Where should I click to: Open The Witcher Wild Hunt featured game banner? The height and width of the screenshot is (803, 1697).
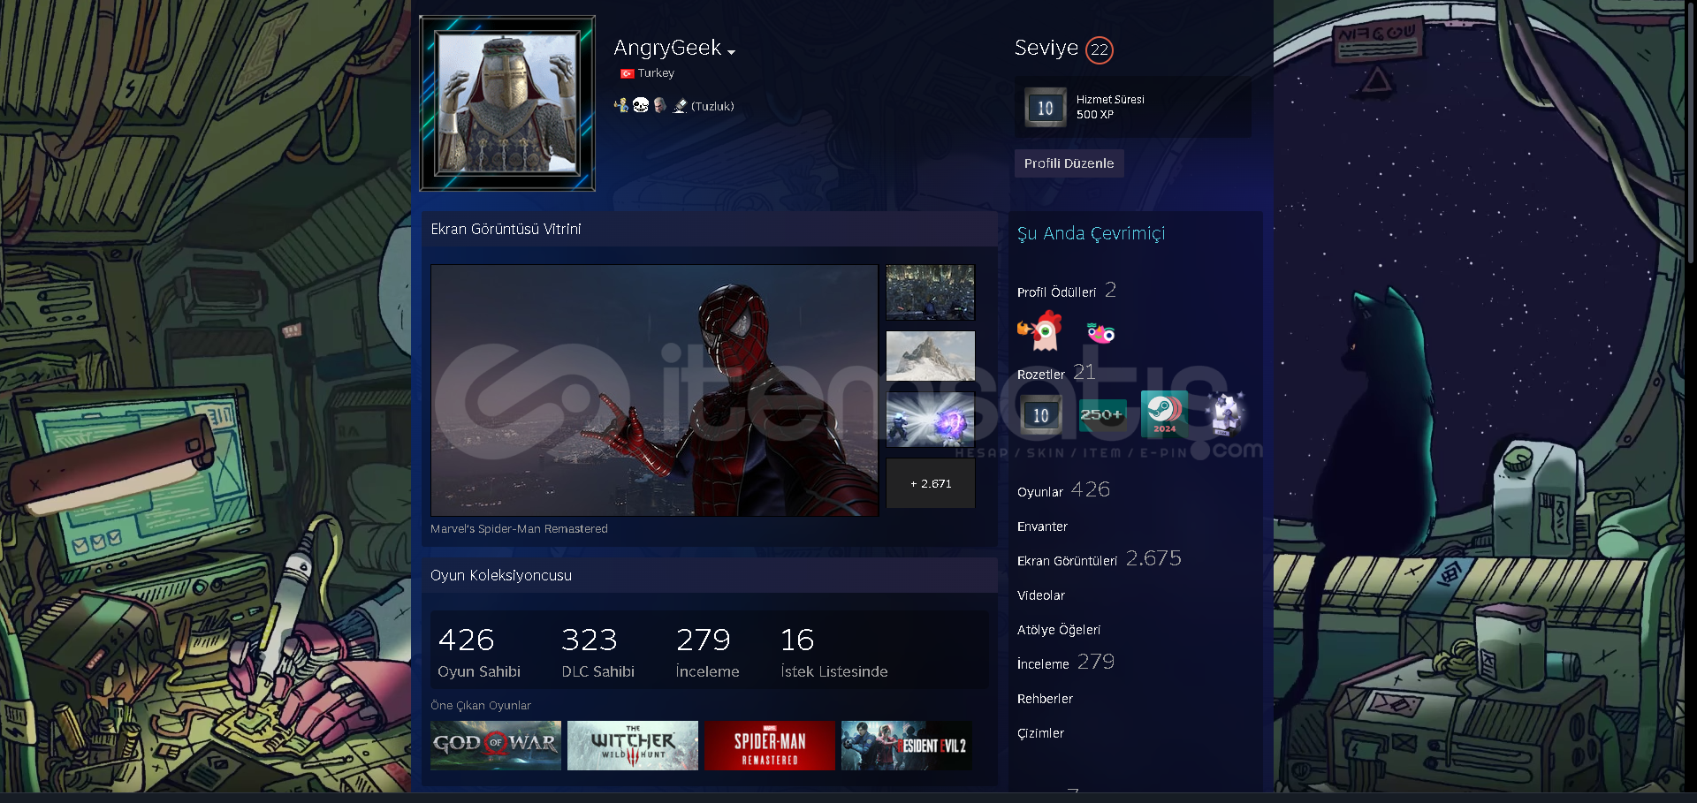[633, 746]
